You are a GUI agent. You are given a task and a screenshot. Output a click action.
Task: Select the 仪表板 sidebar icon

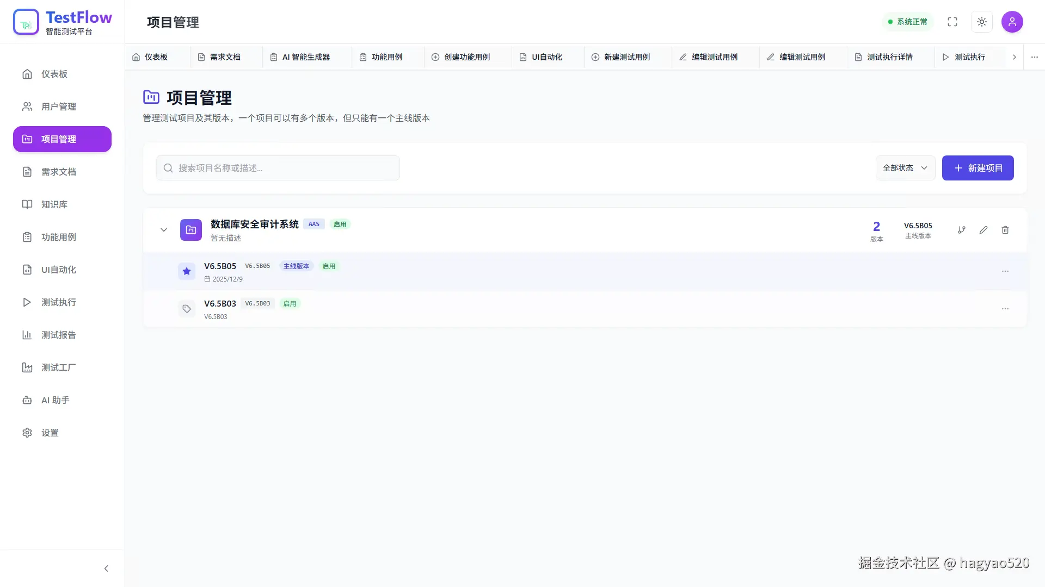point(27,74)
